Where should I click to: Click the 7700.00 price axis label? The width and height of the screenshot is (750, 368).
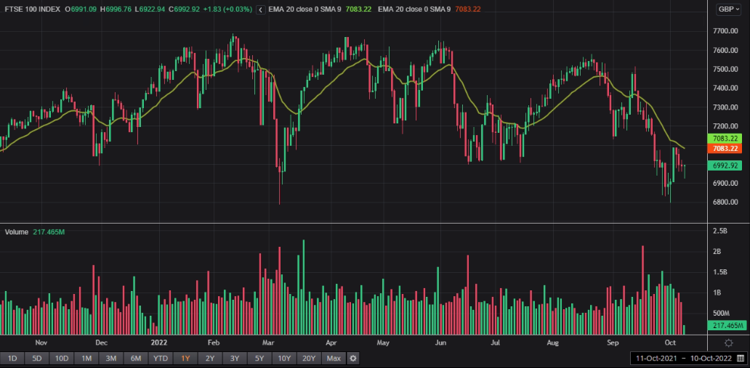pos(726,31)
